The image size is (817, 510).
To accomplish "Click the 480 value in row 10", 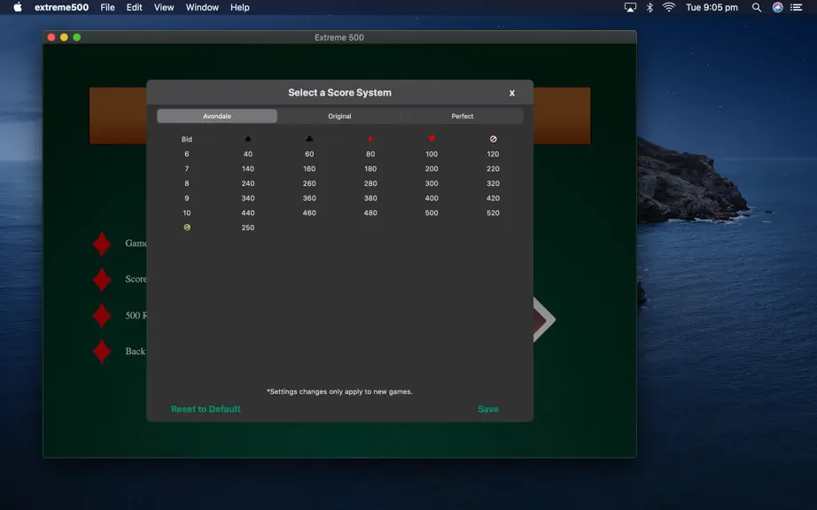I will tap(370, 212).
